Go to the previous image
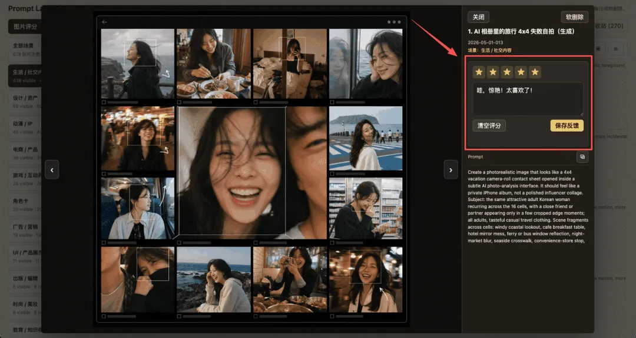Viewport: 636px width, 338px height. (x=52, y=170)
